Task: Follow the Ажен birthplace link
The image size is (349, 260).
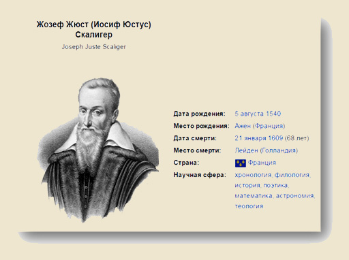Action: point(243,126)
